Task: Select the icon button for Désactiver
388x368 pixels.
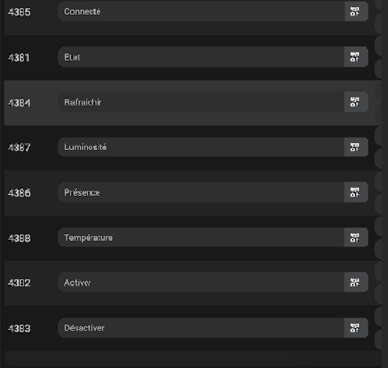Action: point(356,328)
